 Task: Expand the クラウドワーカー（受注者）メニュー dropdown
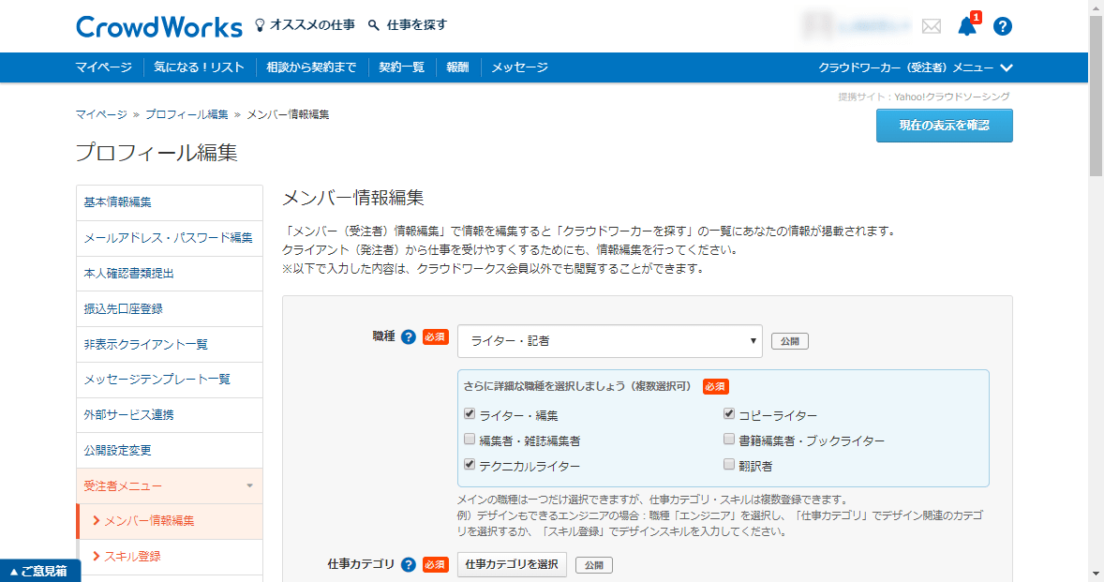[916, 67]
